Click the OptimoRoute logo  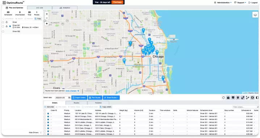(13, 3)
